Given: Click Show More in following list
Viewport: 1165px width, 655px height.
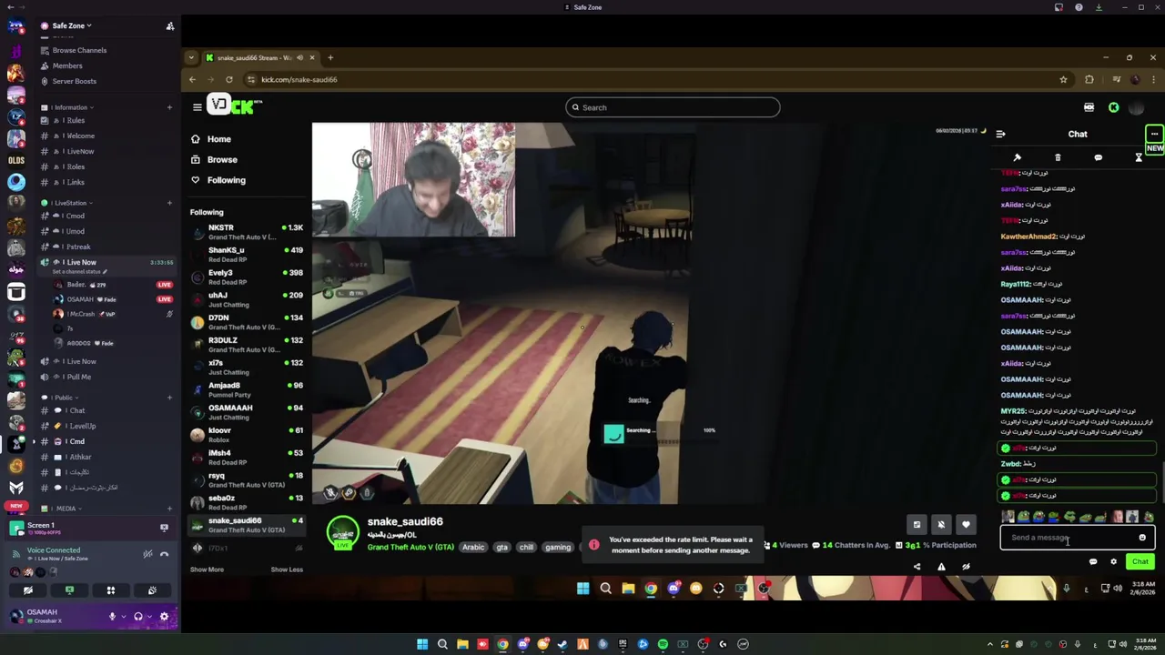Looking at the screenshot, I should click(x=207, y=569).
